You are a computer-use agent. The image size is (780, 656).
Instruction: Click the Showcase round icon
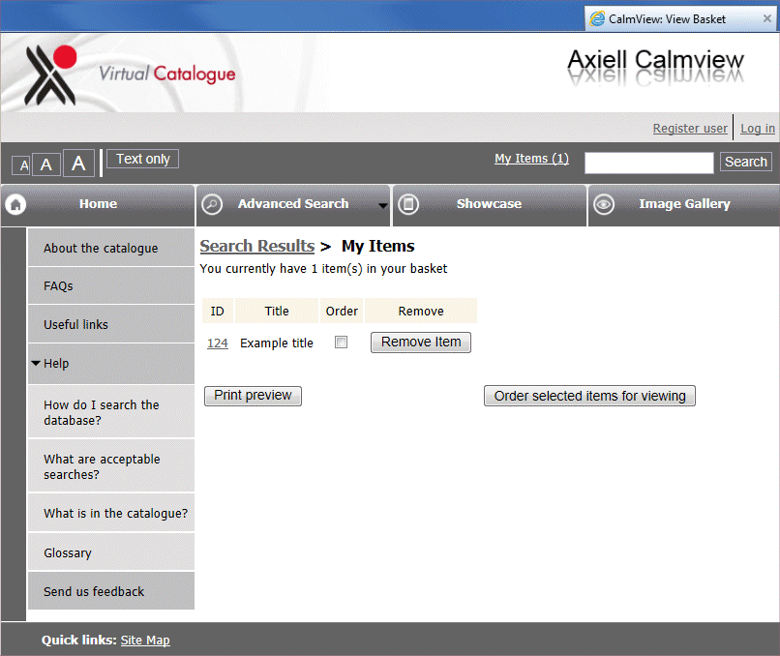[408, 204]
